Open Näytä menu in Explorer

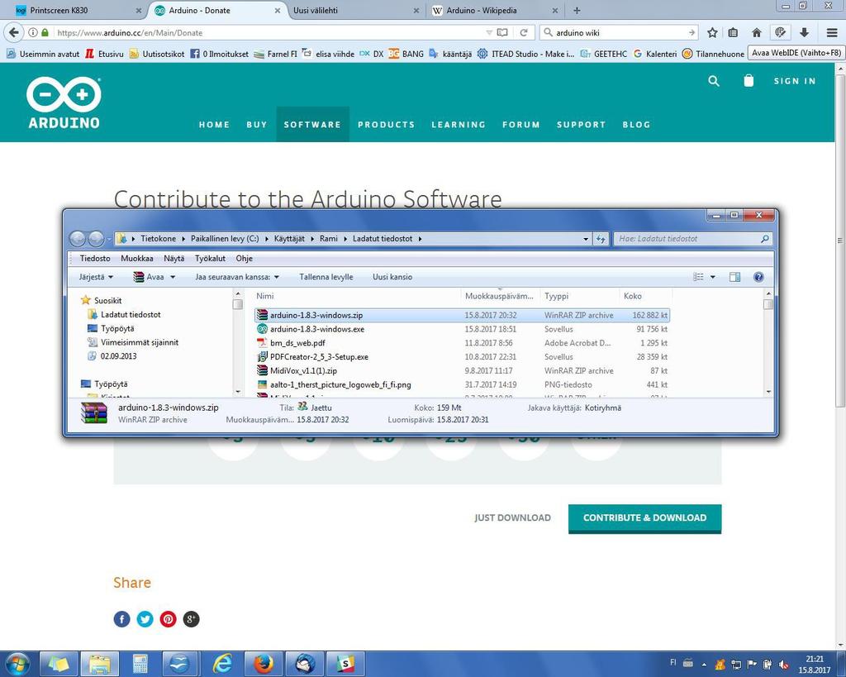(173, 259)
